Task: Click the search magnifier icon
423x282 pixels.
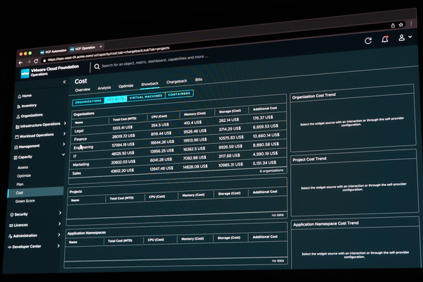Action: 97,66
